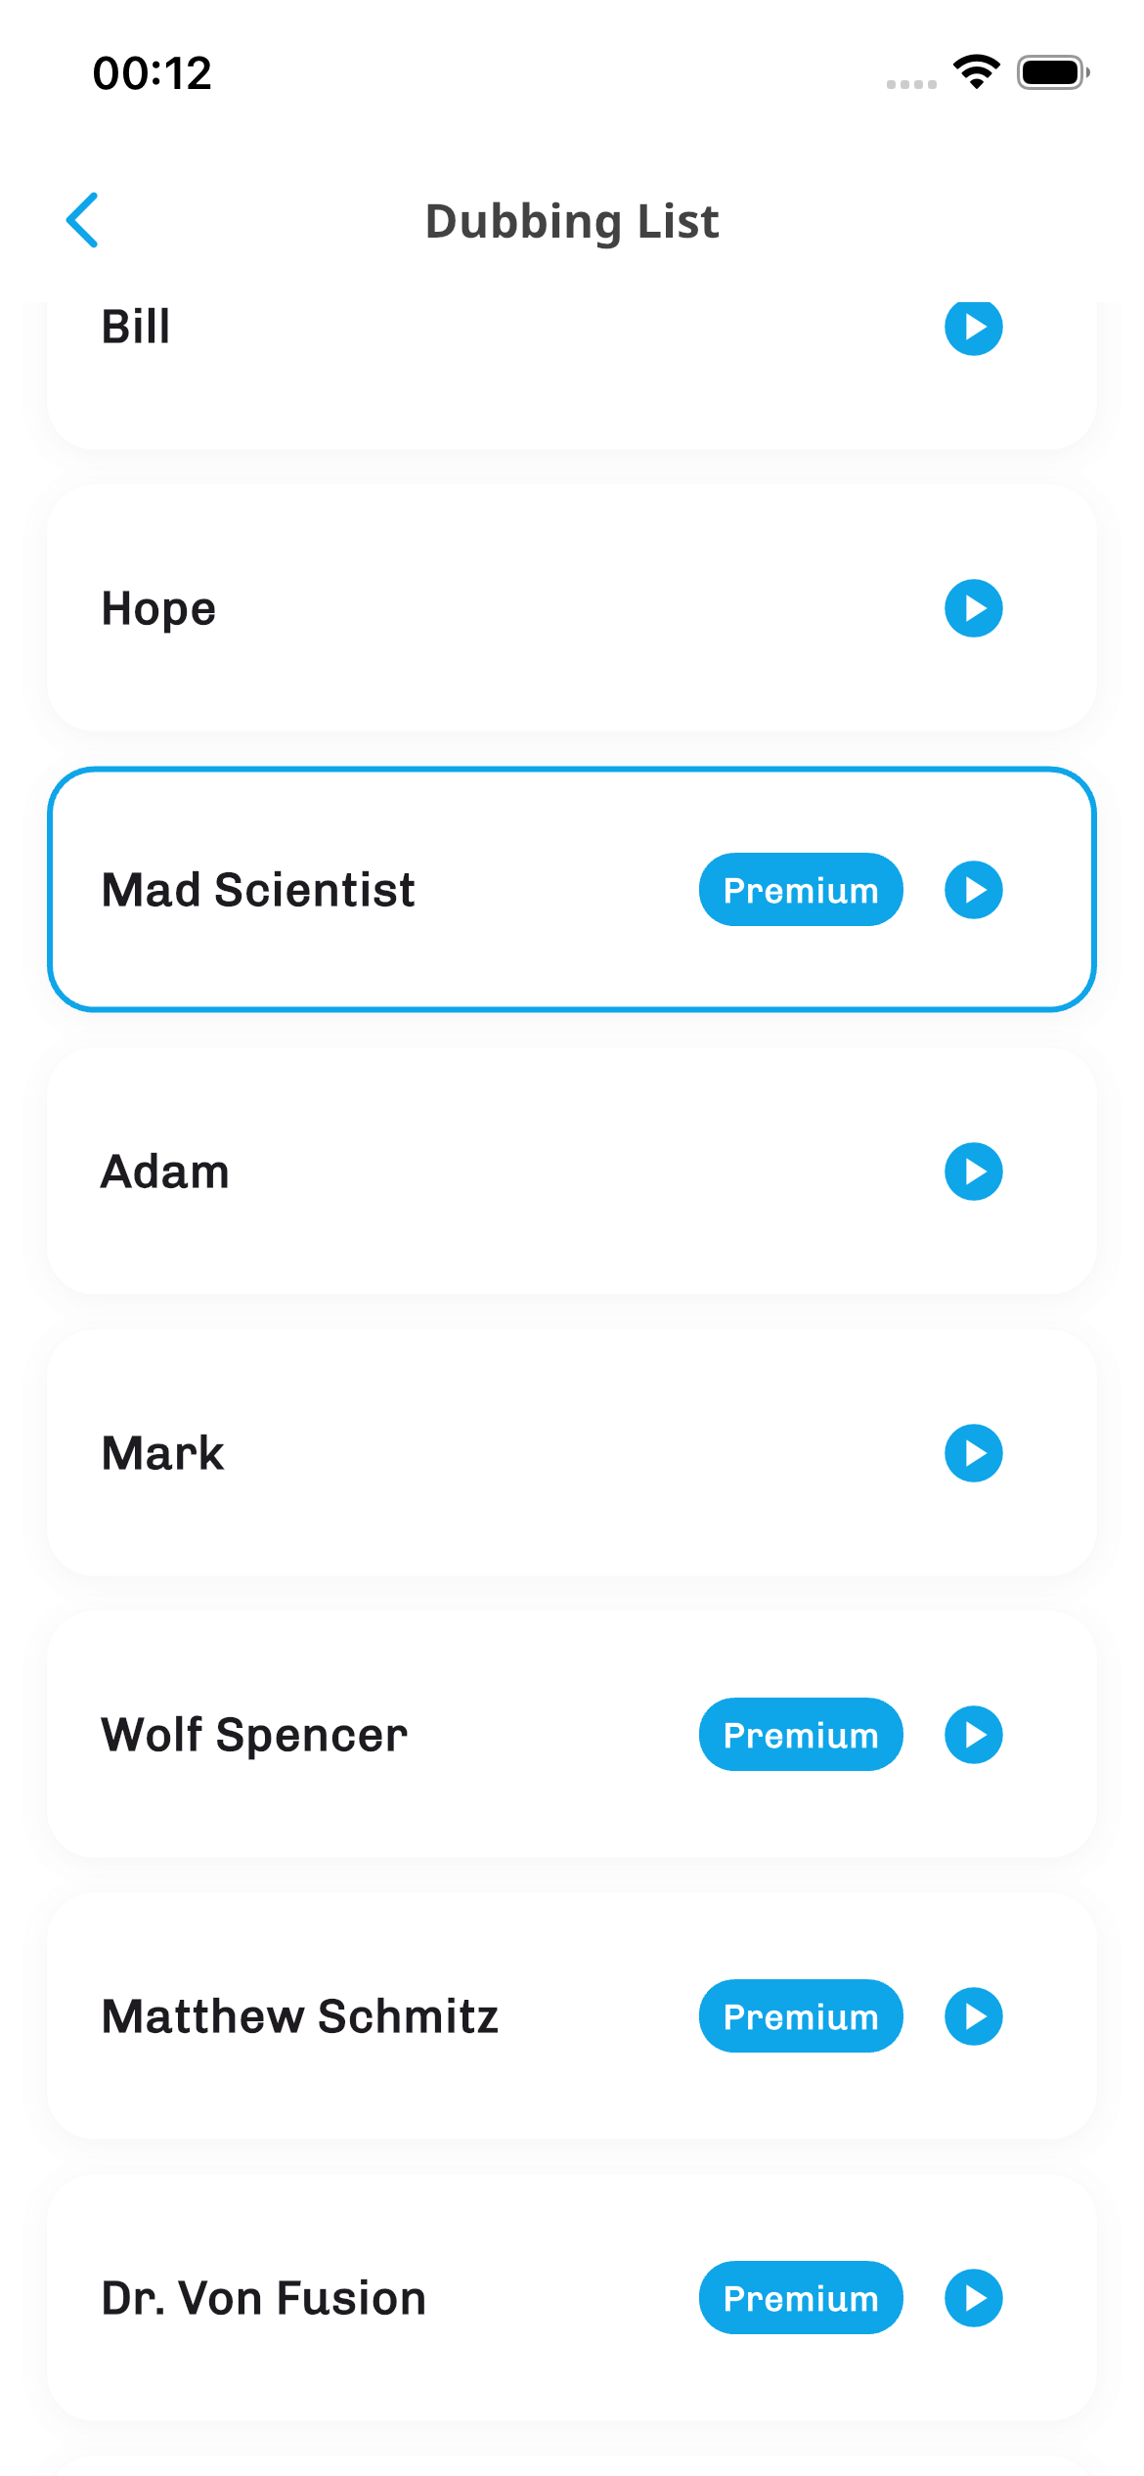1144x2476 pixels.
Task: Tap Matthew Schmitz's Premium badge
Action: 800,2016
